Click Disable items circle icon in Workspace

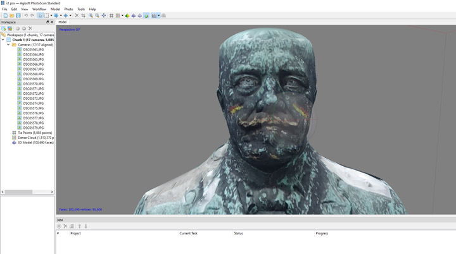click(x=24, y=28)
